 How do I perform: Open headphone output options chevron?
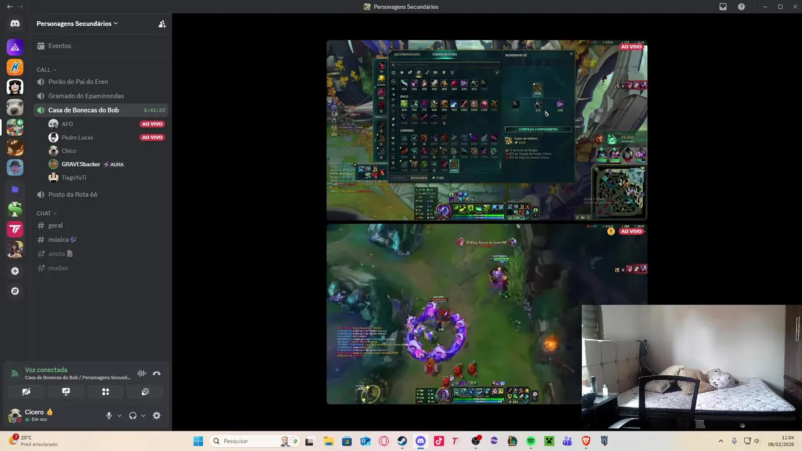click(x=143, y=415)
